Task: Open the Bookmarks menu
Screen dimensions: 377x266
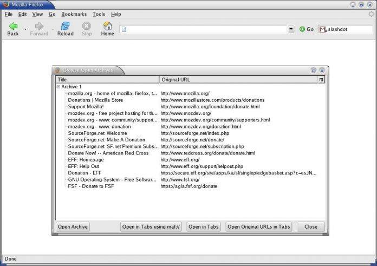Action: [x=74, y=14]
